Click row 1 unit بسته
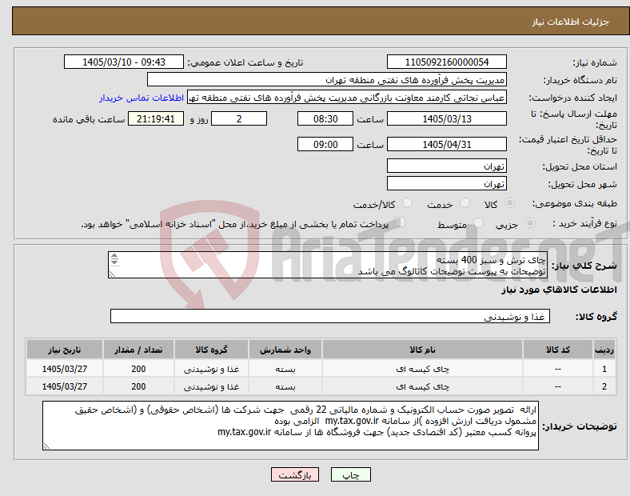Viewport: 630px width, 496px height. click(285, 369)
